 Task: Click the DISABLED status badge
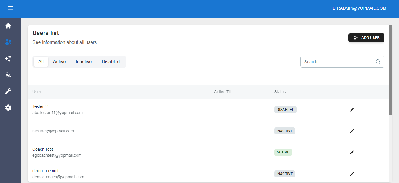pos(285,110)
